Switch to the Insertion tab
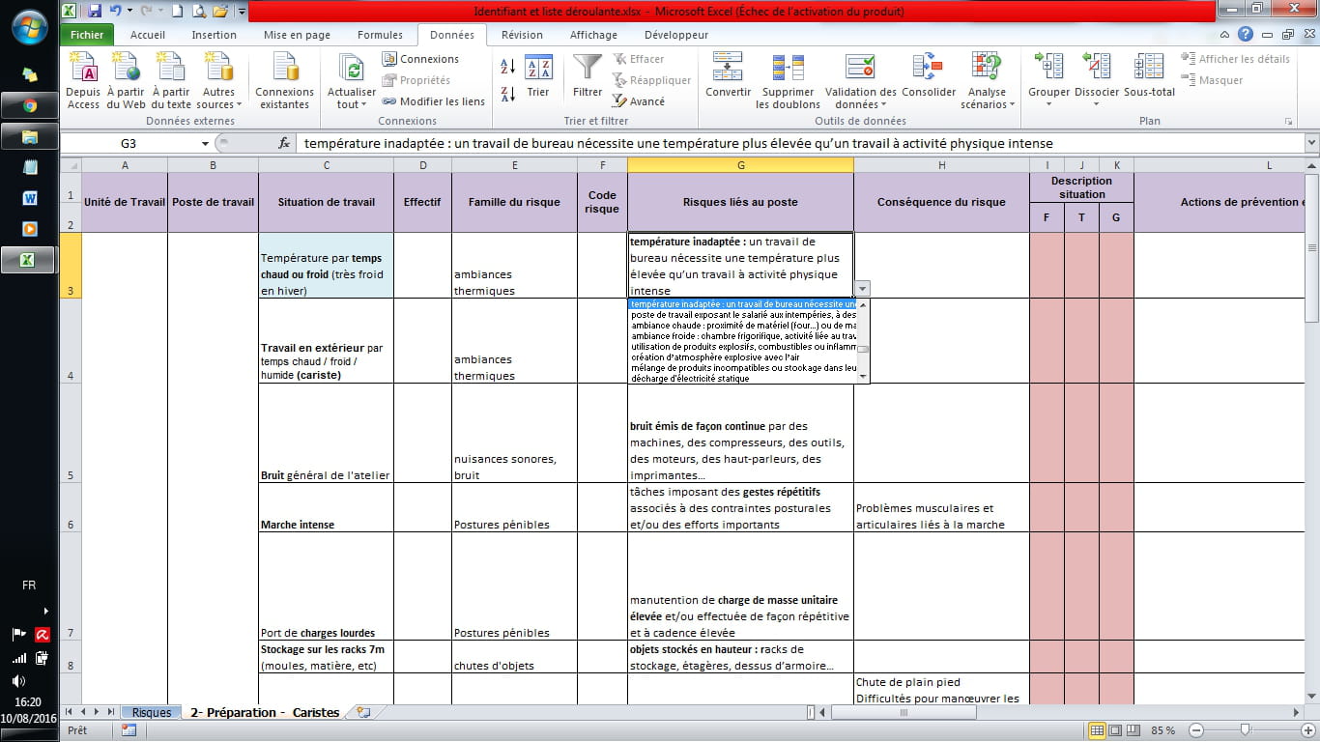 (214, 35)
